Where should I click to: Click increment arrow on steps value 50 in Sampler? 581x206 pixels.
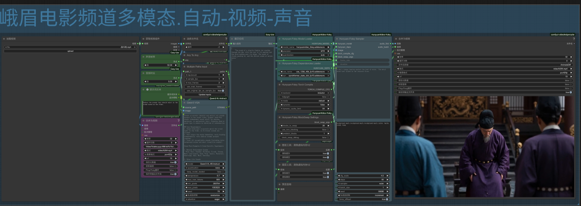pos(388,179)
